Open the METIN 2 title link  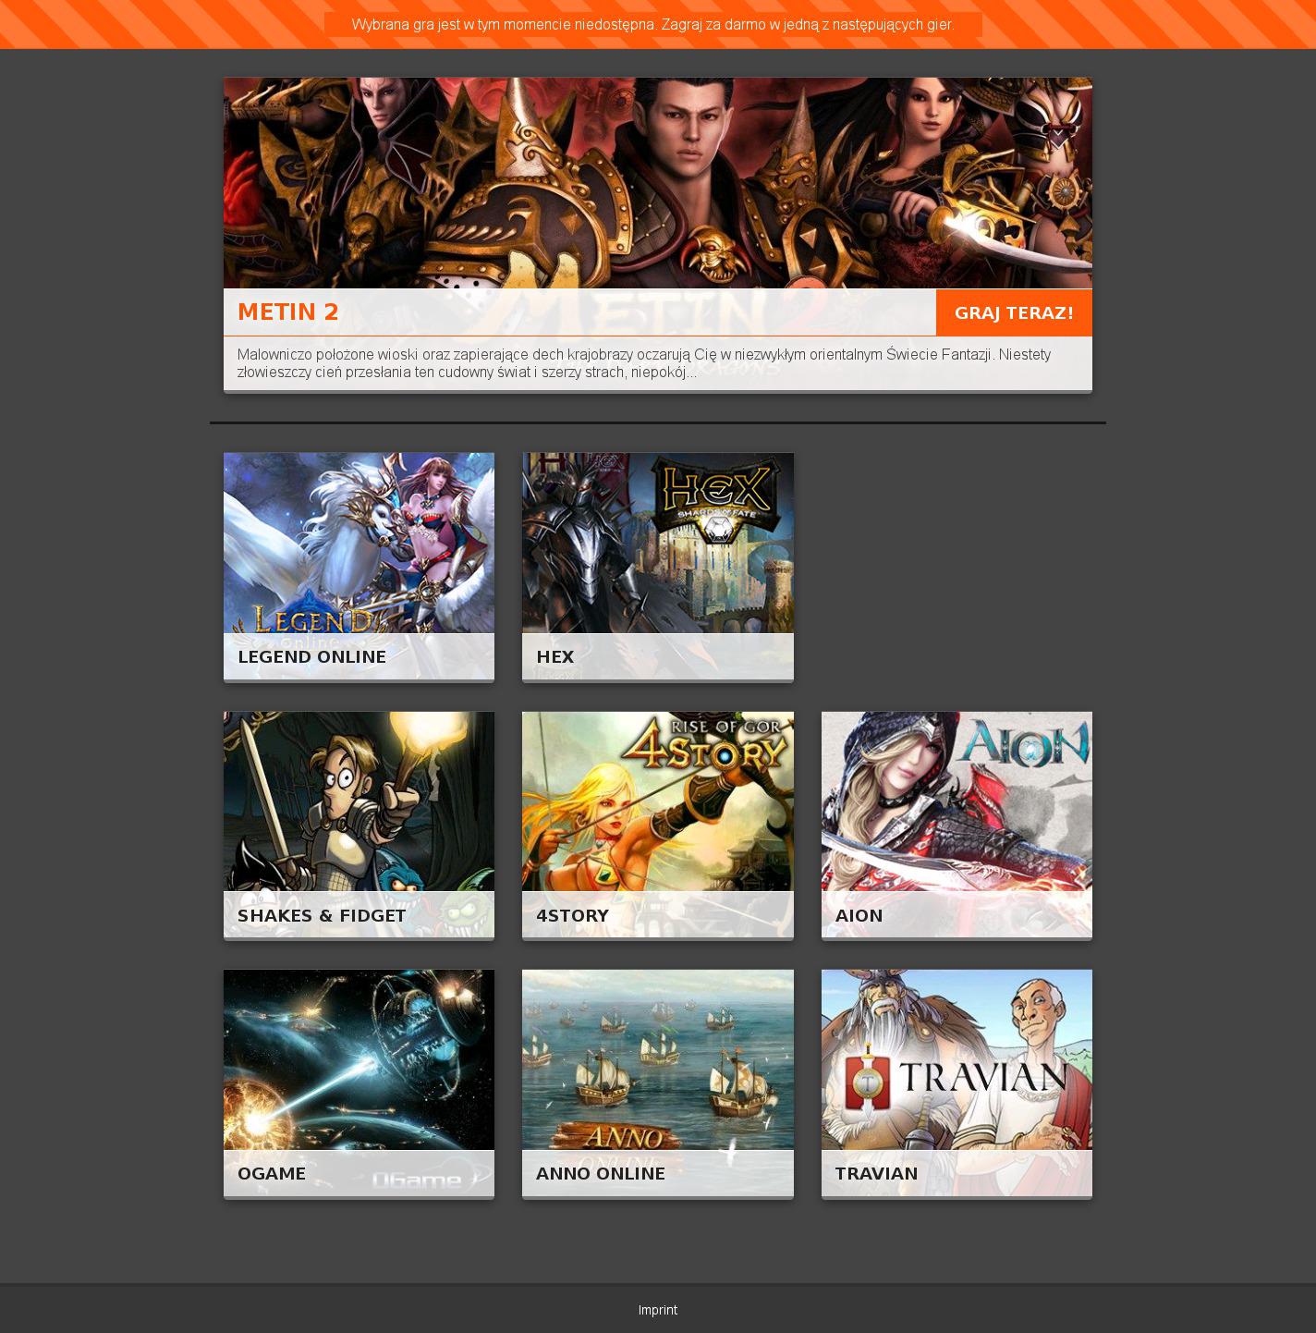click(x=288, y=312)
